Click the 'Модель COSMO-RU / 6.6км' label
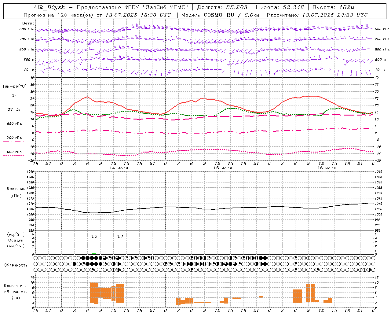 click(220, 15)
